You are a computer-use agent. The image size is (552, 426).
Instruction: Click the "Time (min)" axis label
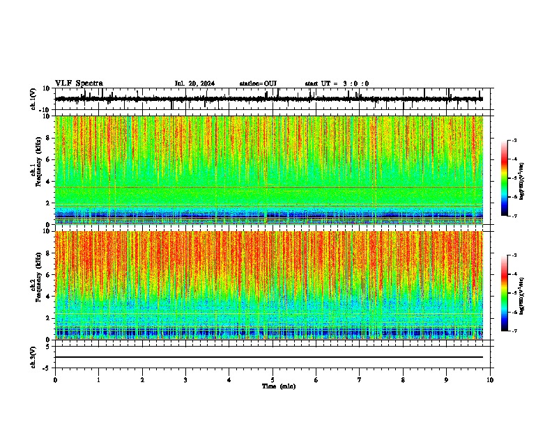point(279,386)
